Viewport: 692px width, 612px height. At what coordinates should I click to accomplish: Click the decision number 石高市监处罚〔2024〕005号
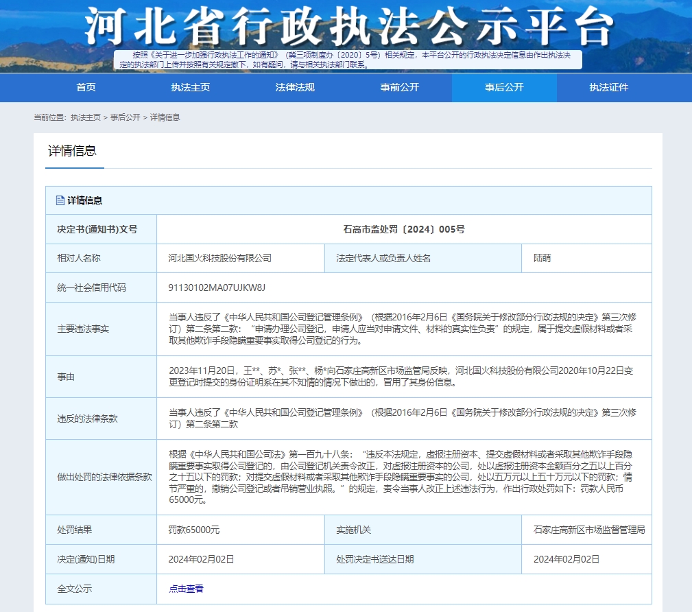tap(404, 229)
